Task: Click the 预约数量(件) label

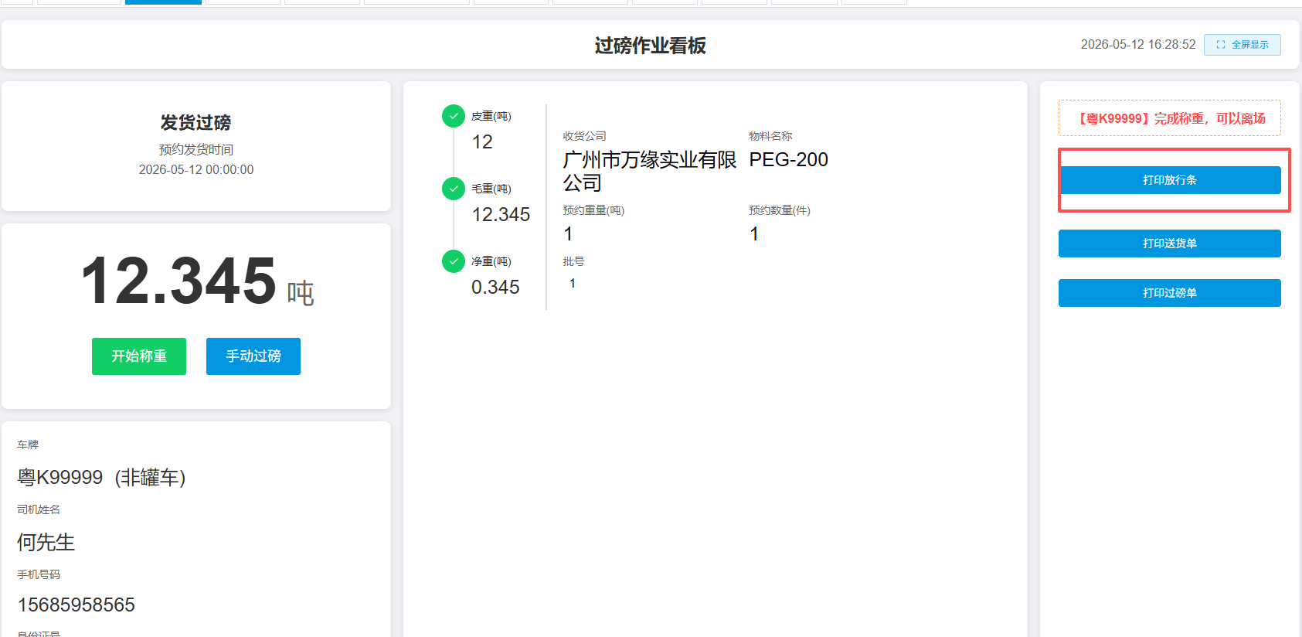Action: coord(780,210)
